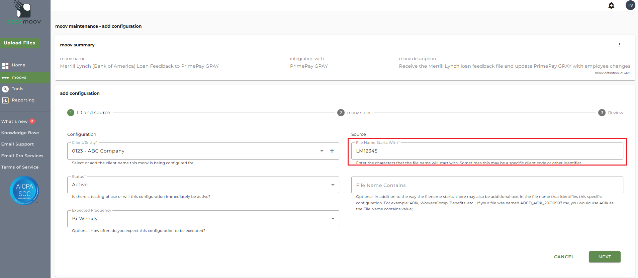Click the datamoov logo
This screenshot has height=278, width=638.
click(x=24, y=13)
